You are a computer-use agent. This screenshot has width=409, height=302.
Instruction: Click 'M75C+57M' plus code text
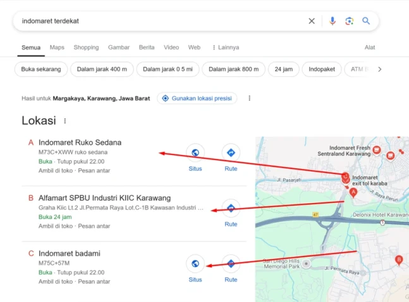(x=54, y=264)
